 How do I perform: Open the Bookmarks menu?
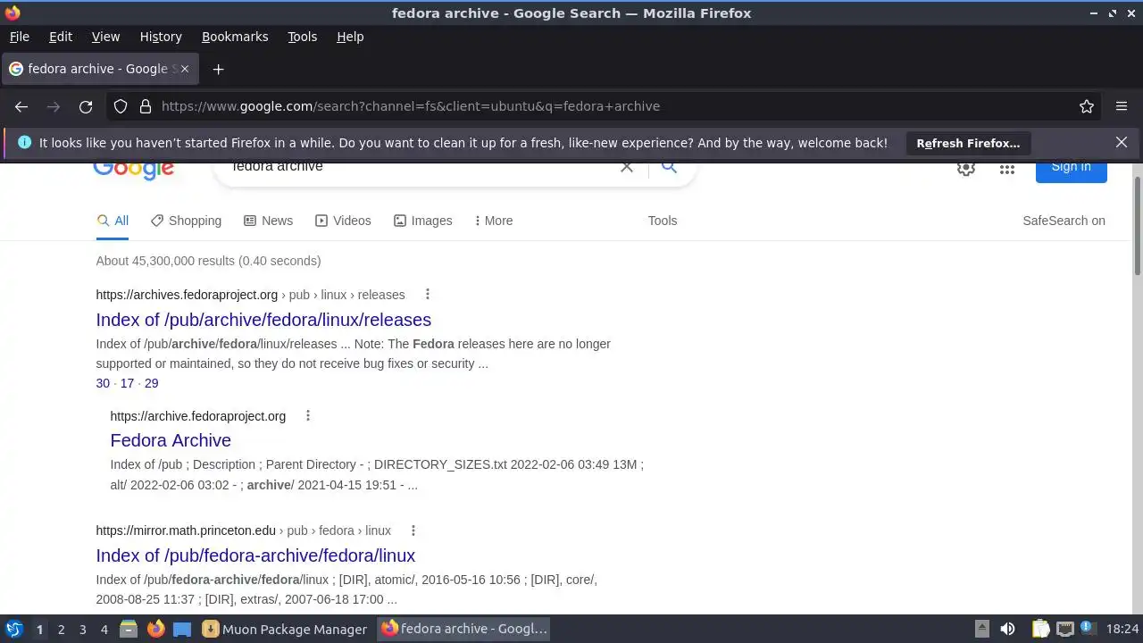click(x=235, y=37)
